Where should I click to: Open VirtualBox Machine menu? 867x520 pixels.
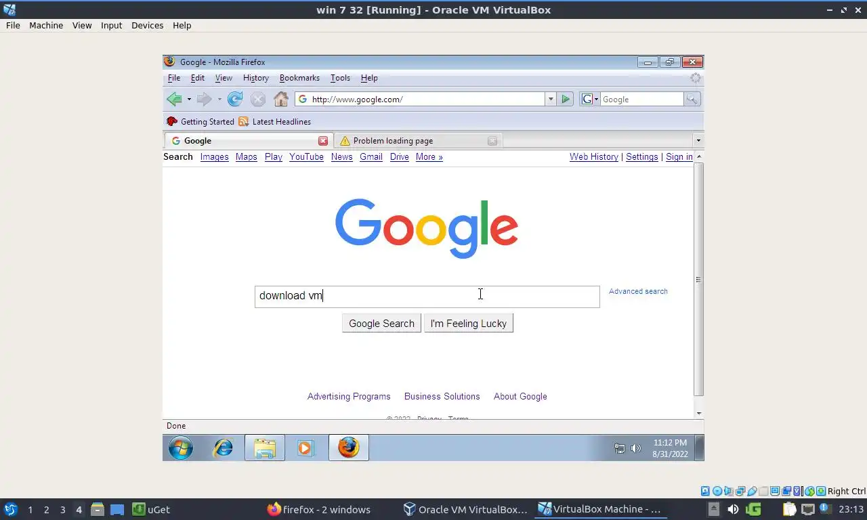(46, 25)
